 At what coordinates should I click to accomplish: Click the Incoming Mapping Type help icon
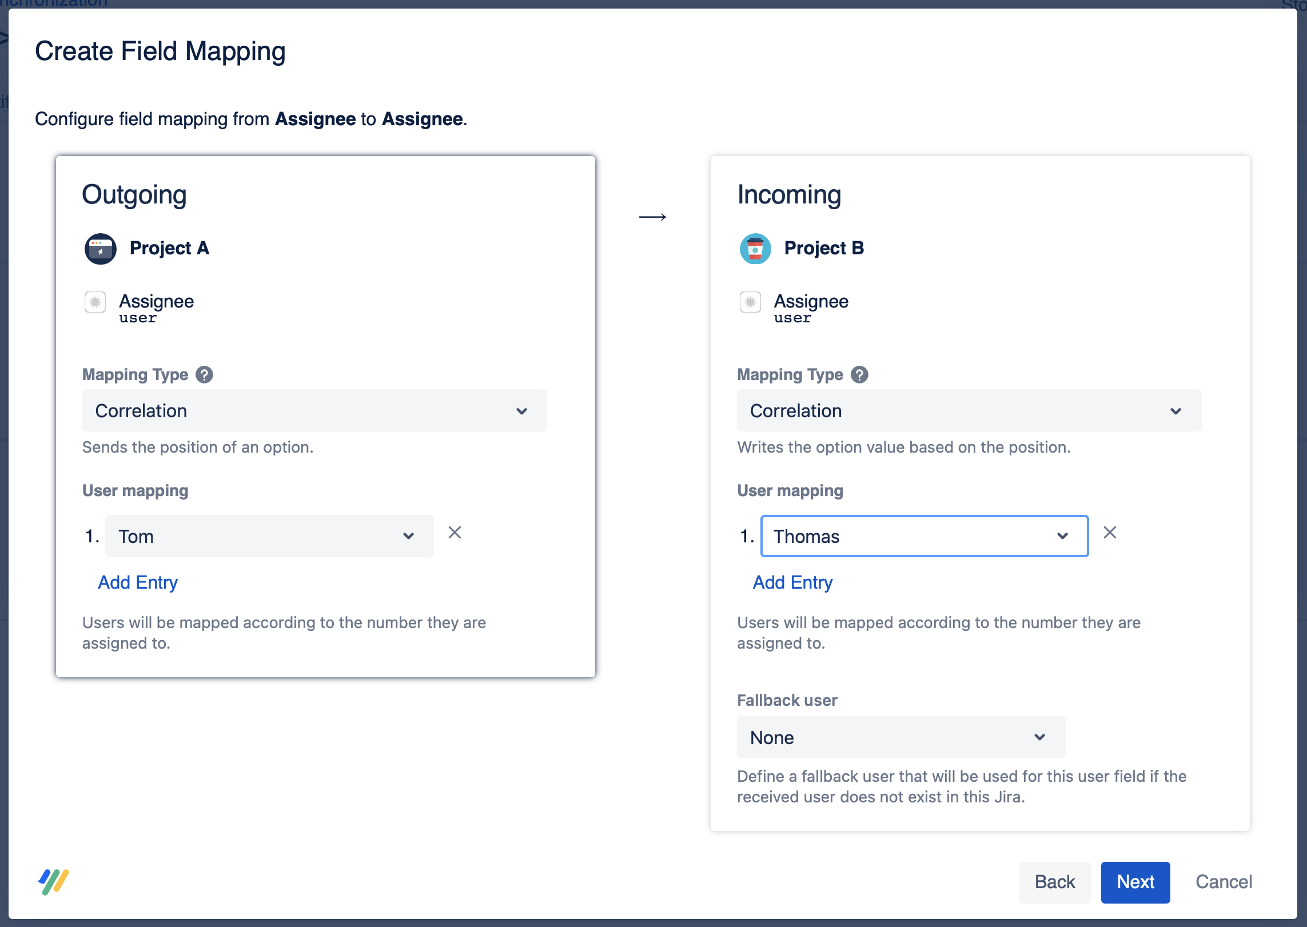(859, 375)
